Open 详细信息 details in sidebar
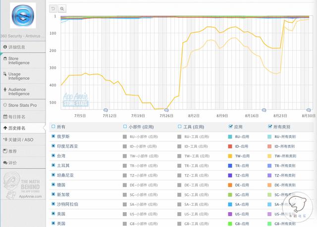 point(22,47)
